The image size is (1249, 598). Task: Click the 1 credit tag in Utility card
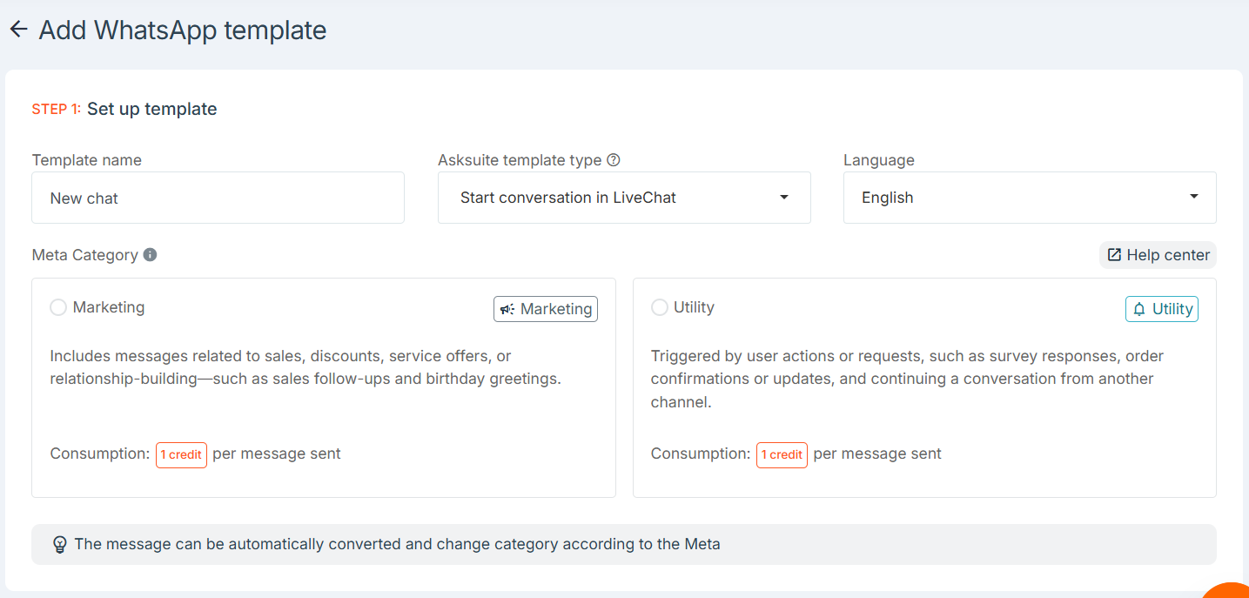(782, 454)
